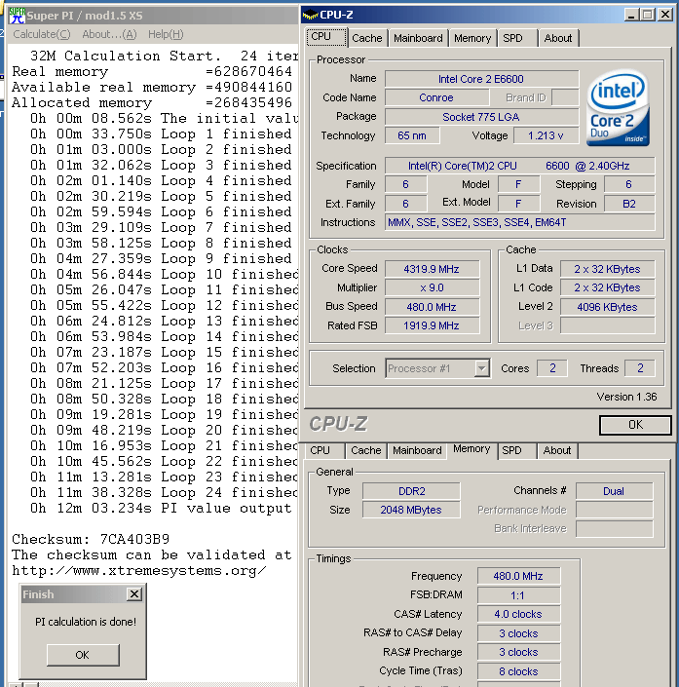
Task: Click OK in the CPU-Z window
Action: coord(635,425)
